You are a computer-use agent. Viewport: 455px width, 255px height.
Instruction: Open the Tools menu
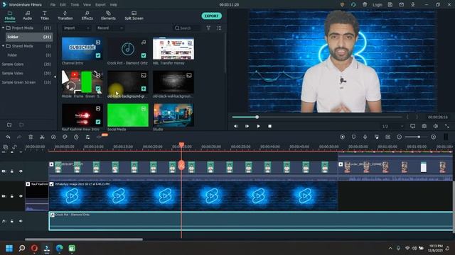click(75, 5)
